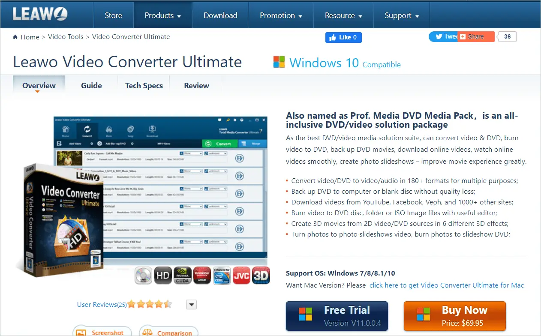This screenshot has width=541, height=336.
Task: Click bullet about creating 3D movies
Action: point(400,223)
